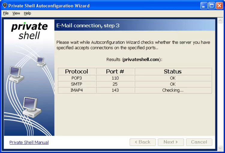Click the Private Shell title bar icon
Image resolution: width=225 pixels, height=153 pixels.
[x=5, y=5]
